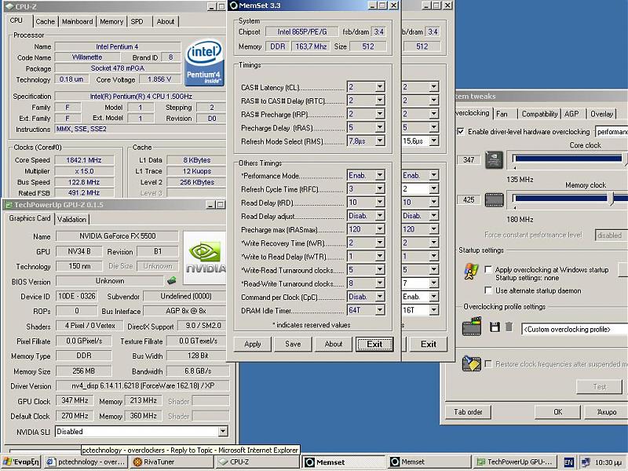Open Overlay tab in RivaTuner tweaks

pyautogui.click(x=601, y=114)
